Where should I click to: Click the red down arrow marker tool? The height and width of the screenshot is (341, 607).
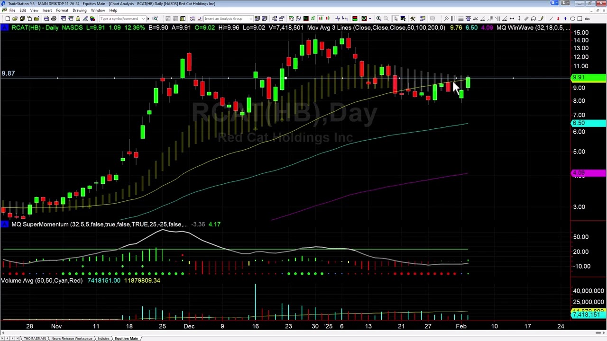click(x=558, y=18)
